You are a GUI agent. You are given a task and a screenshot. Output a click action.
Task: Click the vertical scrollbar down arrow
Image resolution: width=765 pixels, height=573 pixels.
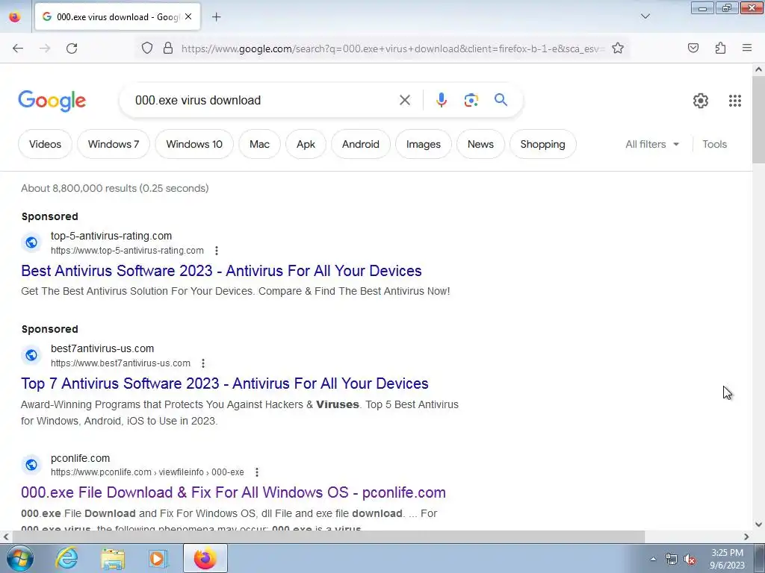(x=759, y=525)
